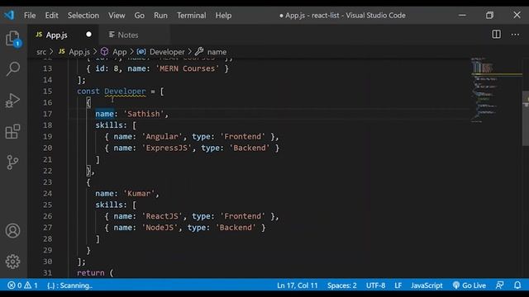Click line number 18

coord(48,125)
